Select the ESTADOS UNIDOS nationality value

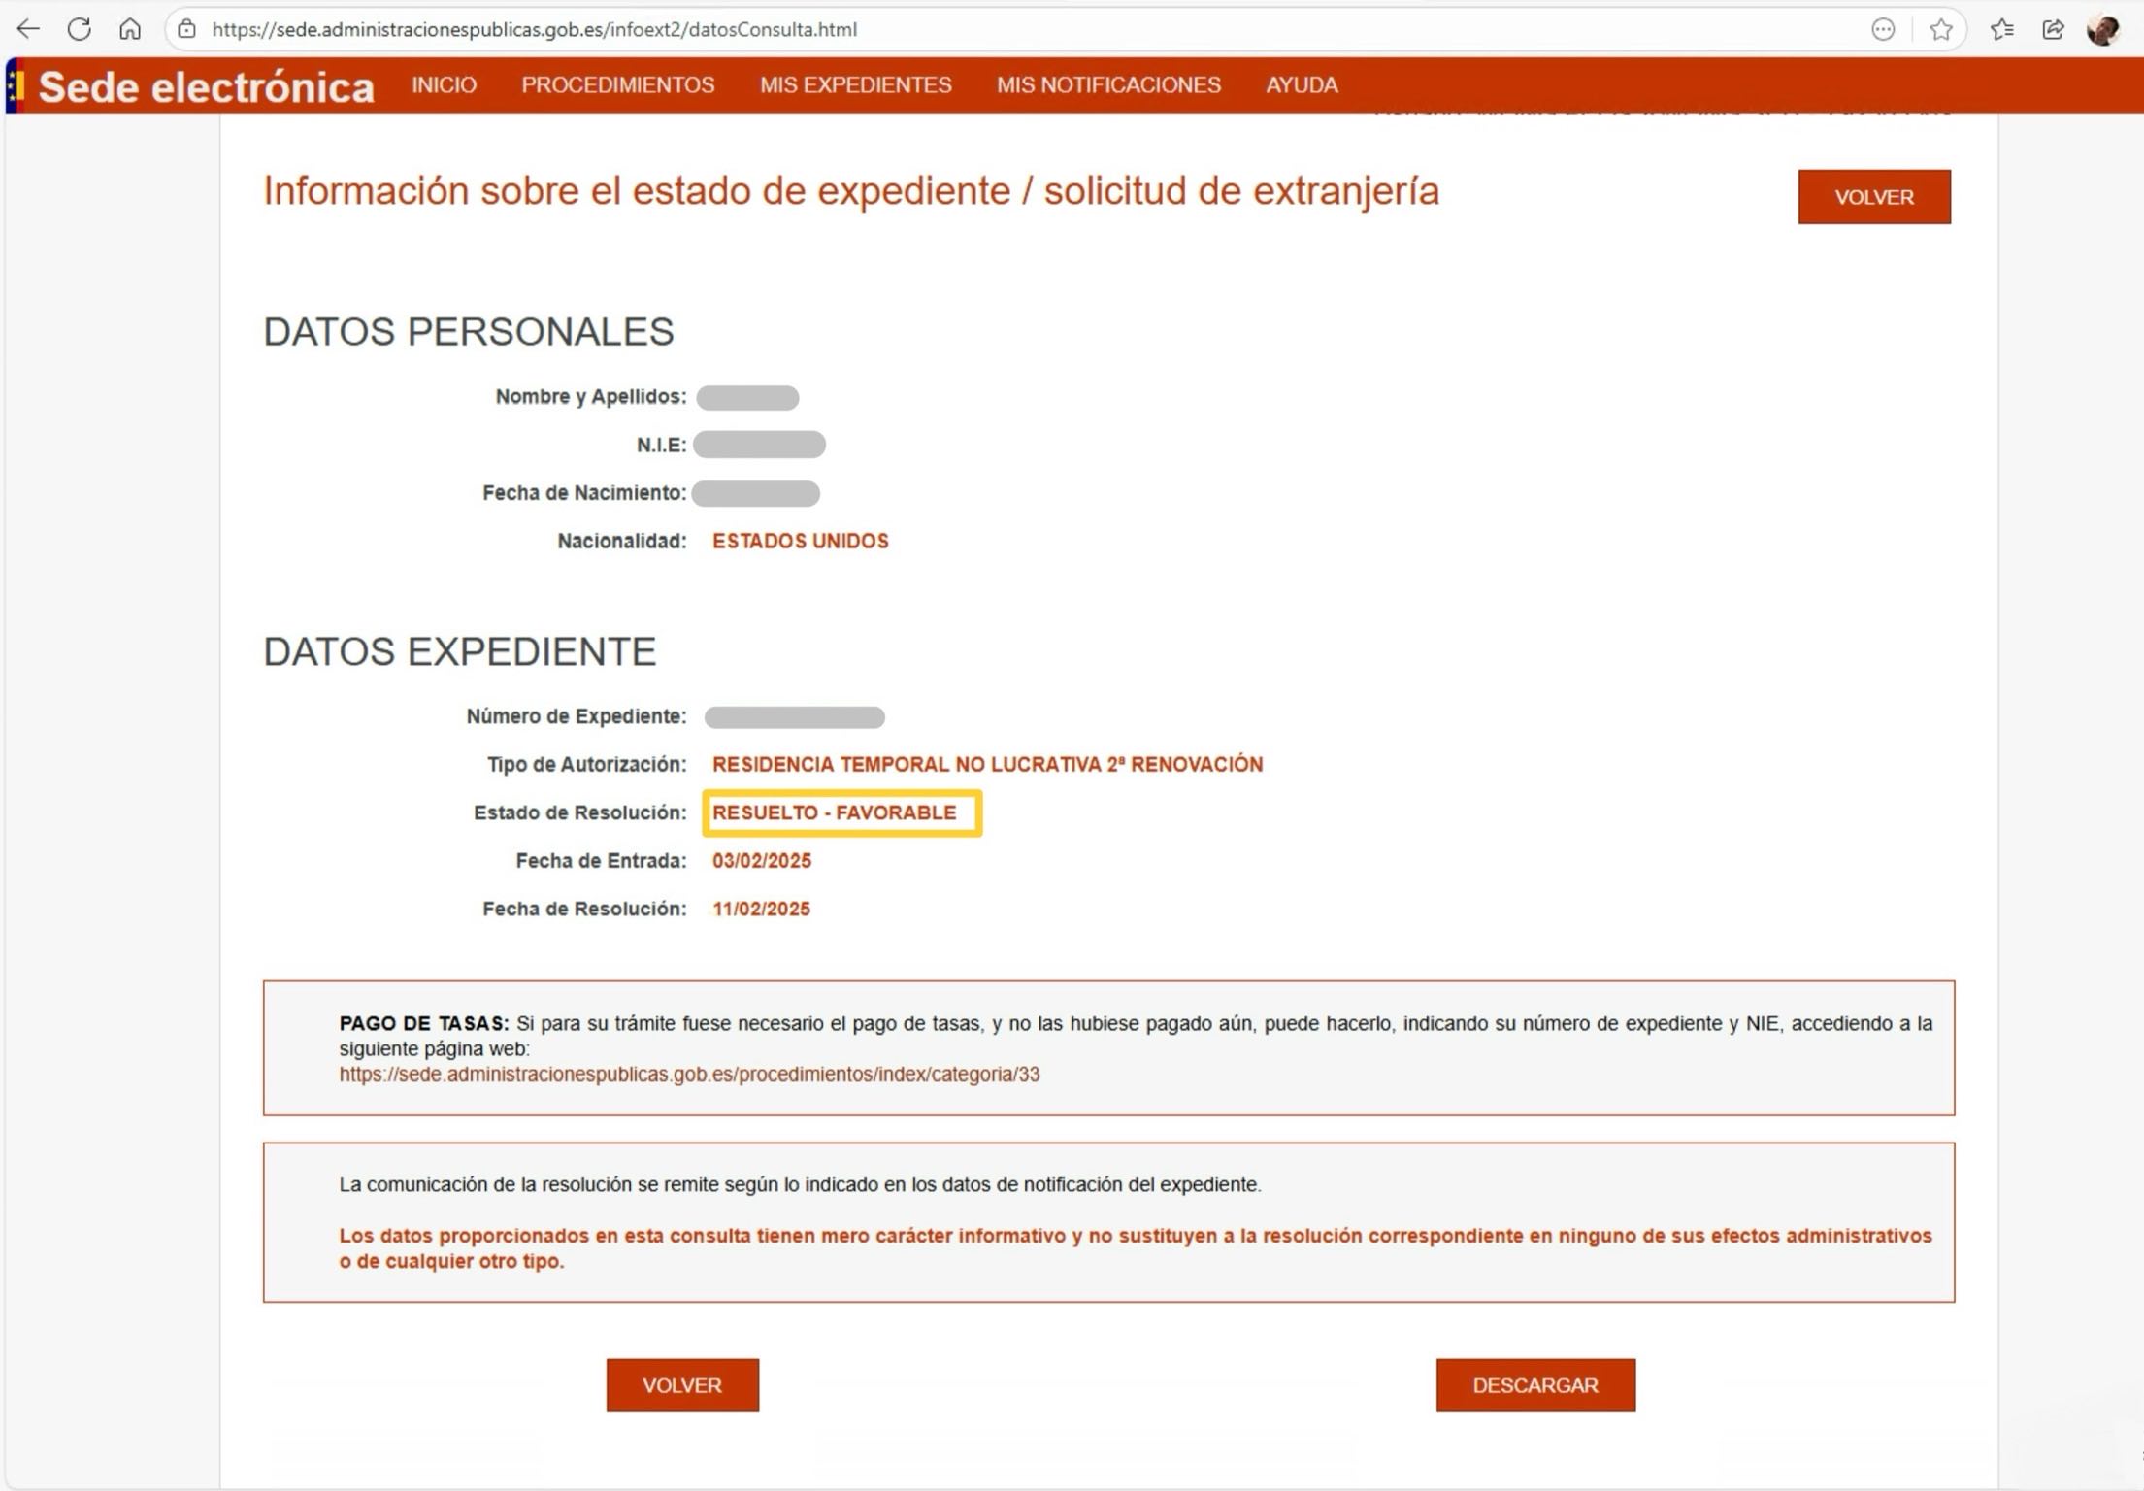pyautogui.click(x=801, y=542)
